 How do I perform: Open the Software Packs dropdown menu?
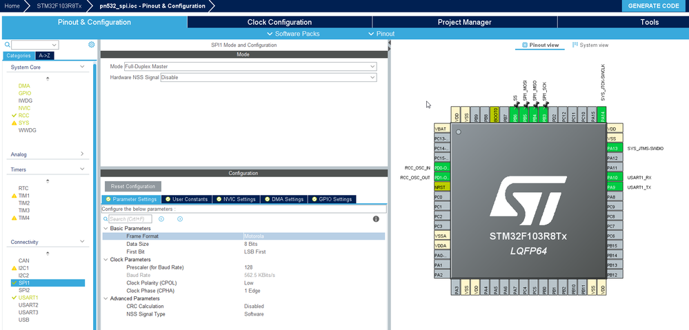pyautogui.click(x=294, y=34)
